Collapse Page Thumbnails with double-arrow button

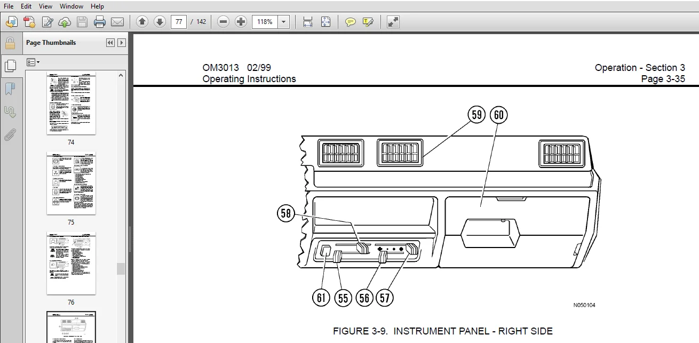pos(110,43)
